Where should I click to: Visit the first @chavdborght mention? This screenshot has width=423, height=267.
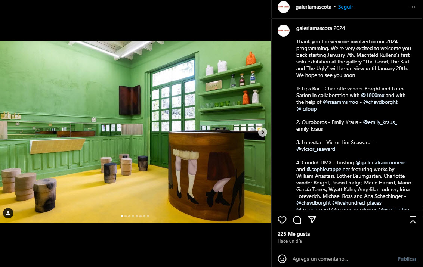380,102
